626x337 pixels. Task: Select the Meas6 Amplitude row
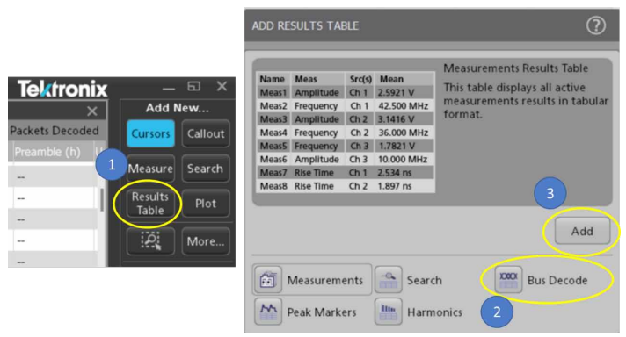[346, 160]
